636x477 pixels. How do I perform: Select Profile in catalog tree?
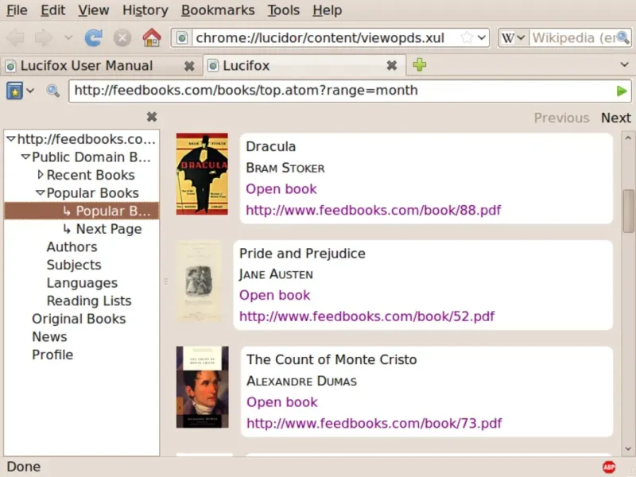coord(52,355)
